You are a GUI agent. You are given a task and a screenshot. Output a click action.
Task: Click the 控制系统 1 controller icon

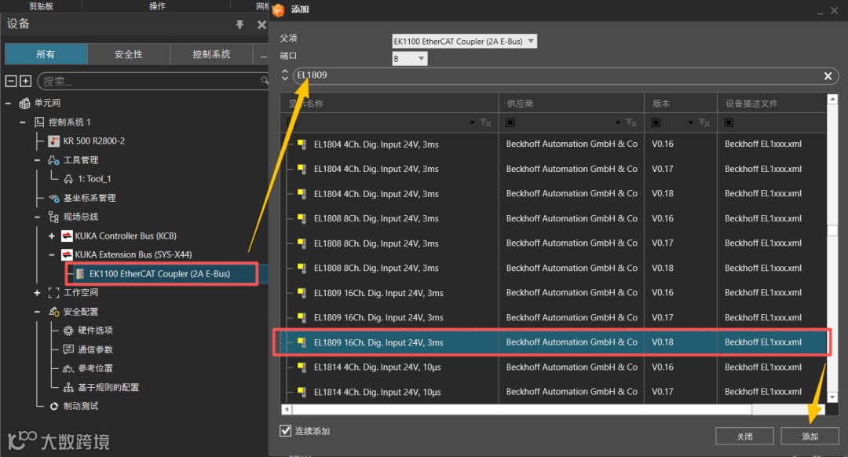tap(39, 122)
